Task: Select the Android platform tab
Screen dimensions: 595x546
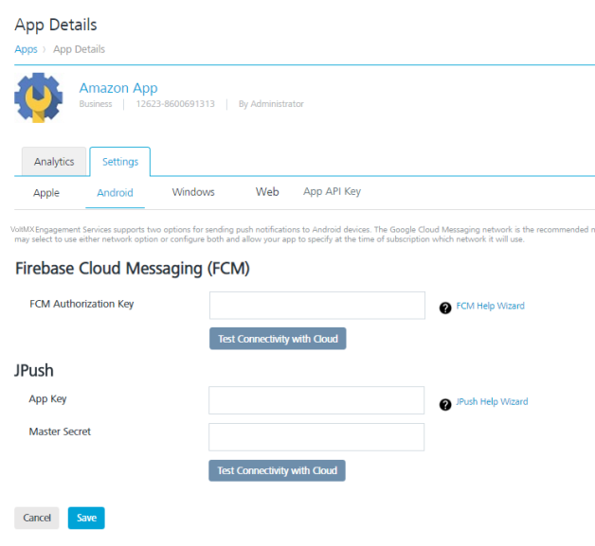Action: tap(115, 192)
